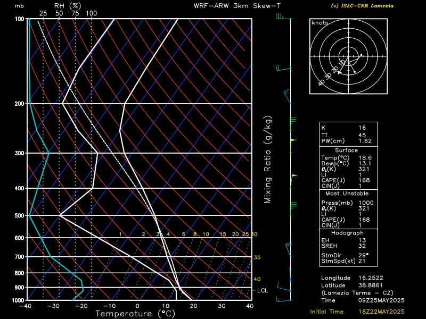The height and width of the screenshot is (319, 426).
Task: Click the hodograph polar plot
Action: [x=348, y=56]
